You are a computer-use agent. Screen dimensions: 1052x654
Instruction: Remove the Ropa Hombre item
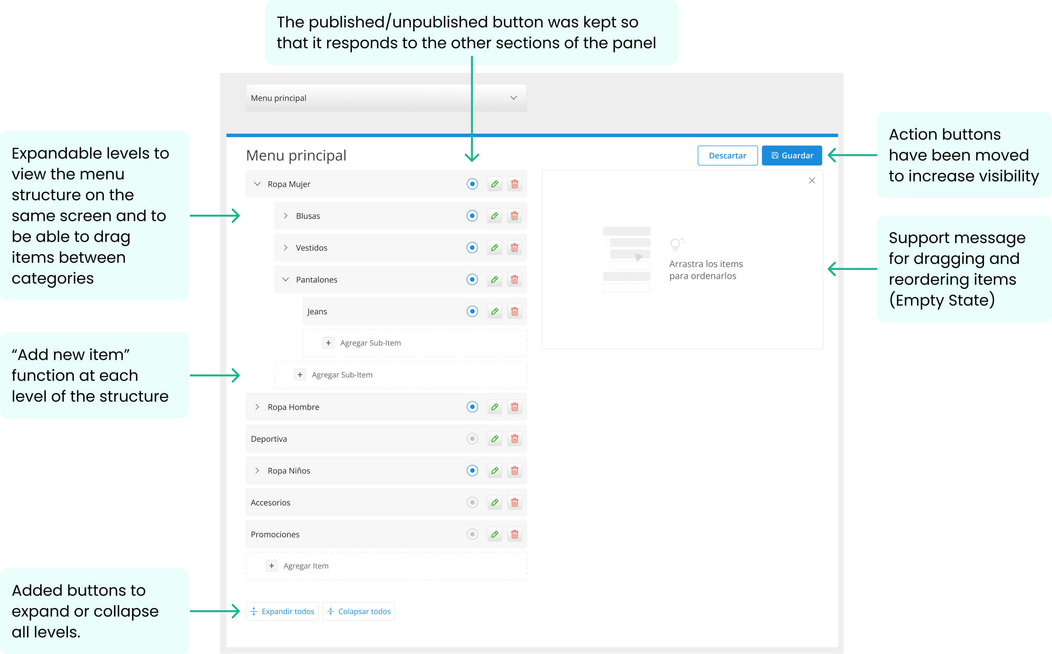coord(514,407)
